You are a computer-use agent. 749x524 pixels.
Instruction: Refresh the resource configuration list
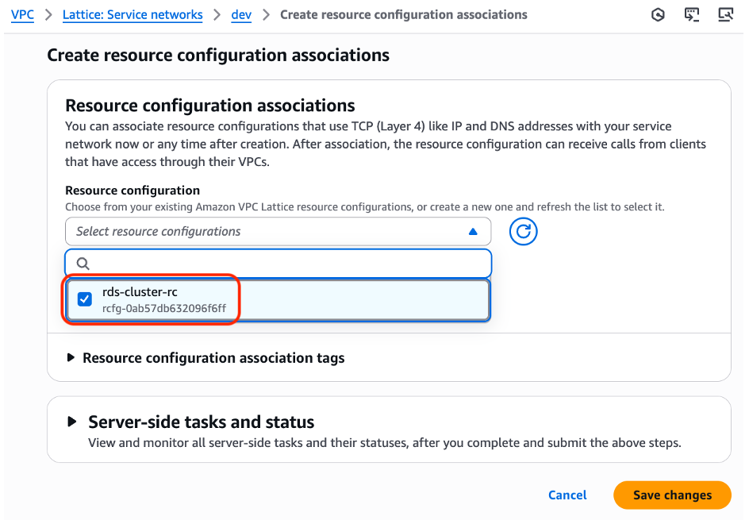523,232
